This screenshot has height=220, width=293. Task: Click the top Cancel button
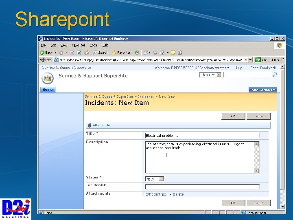pyautogui.click(x=258, y=116)
